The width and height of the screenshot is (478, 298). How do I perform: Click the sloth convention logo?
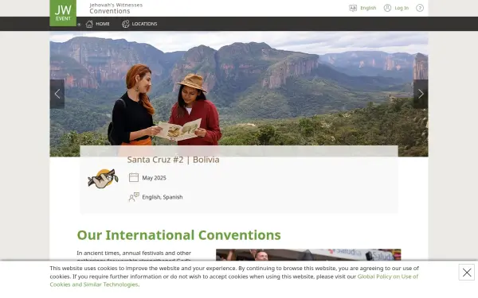click(x=103, y=179)
